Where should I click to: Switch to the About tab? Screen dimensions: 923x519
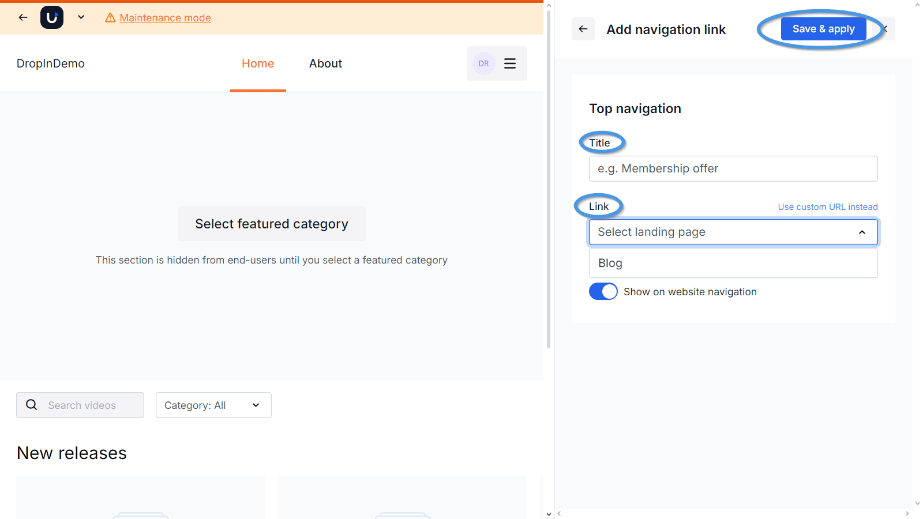pyautogui.click(x=325, y=63)
